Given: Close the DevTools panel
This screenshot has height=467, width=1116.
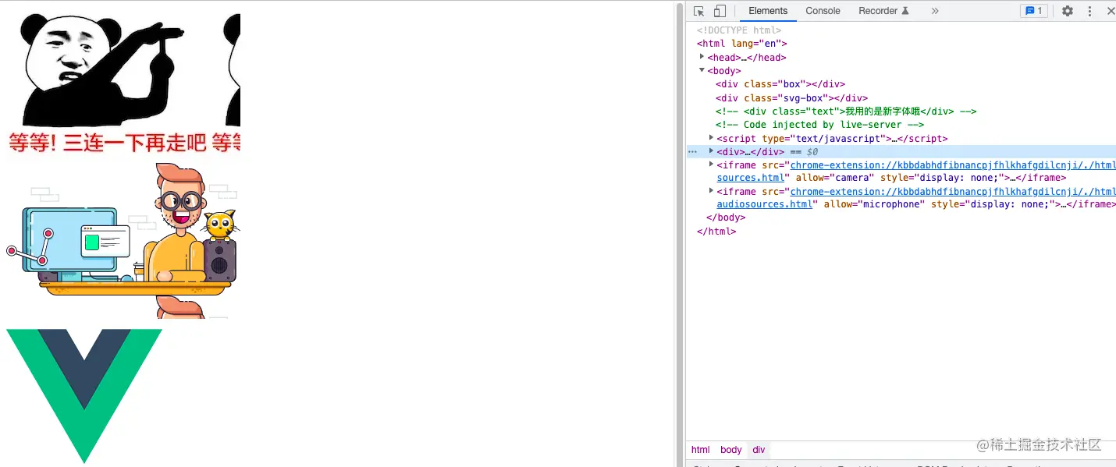Looking at the screenshot, I should 1111,11.
